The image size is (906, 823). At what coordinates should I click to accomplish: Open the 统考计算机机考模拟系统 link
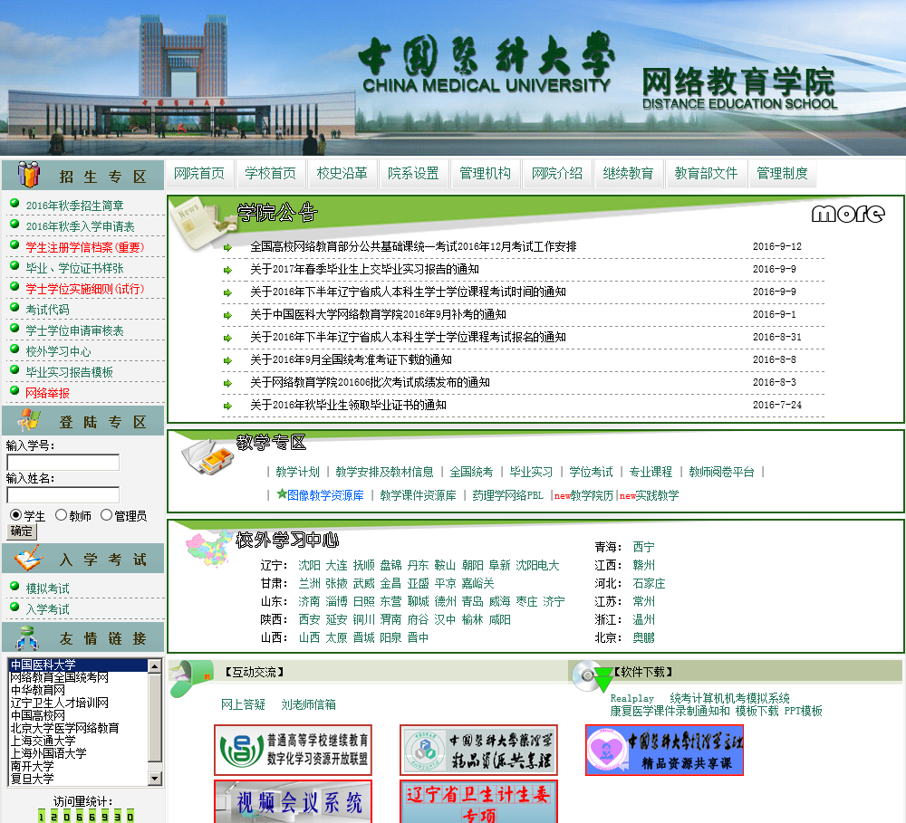[729, 698]
